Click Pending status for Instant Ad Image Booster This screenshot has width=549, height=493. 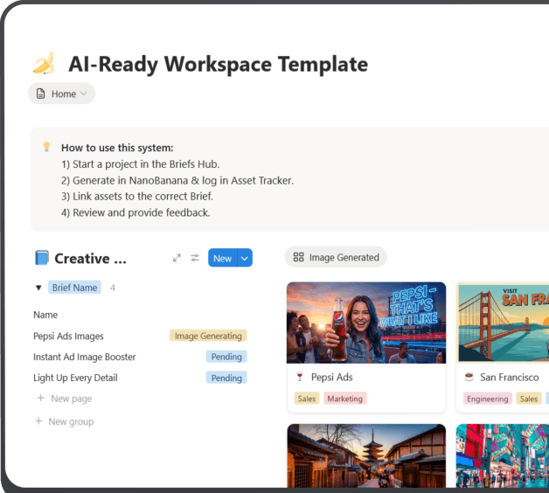point(226,357)
